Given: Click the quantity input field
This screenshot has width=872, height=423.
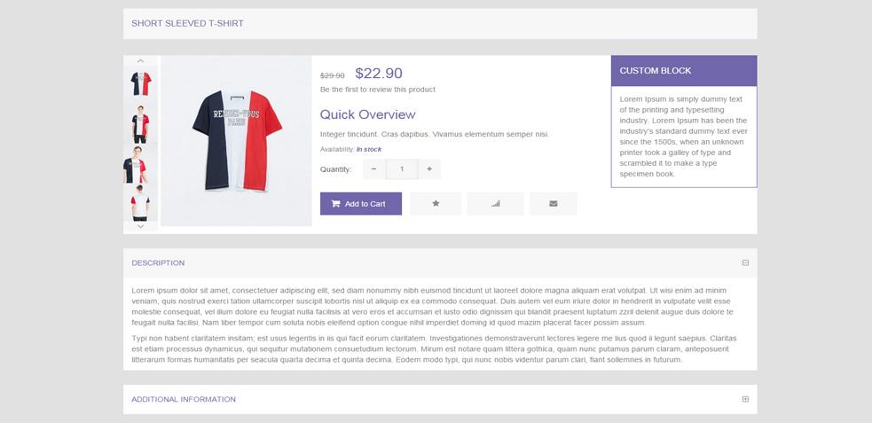Looking at the screenshot, I should click(x=402, y=169).
